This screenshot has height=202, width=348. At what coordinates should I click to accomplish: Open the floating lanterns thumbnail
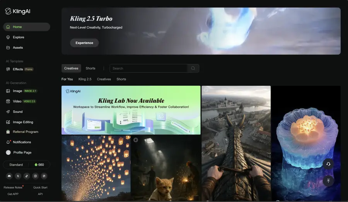pos(96,168)
